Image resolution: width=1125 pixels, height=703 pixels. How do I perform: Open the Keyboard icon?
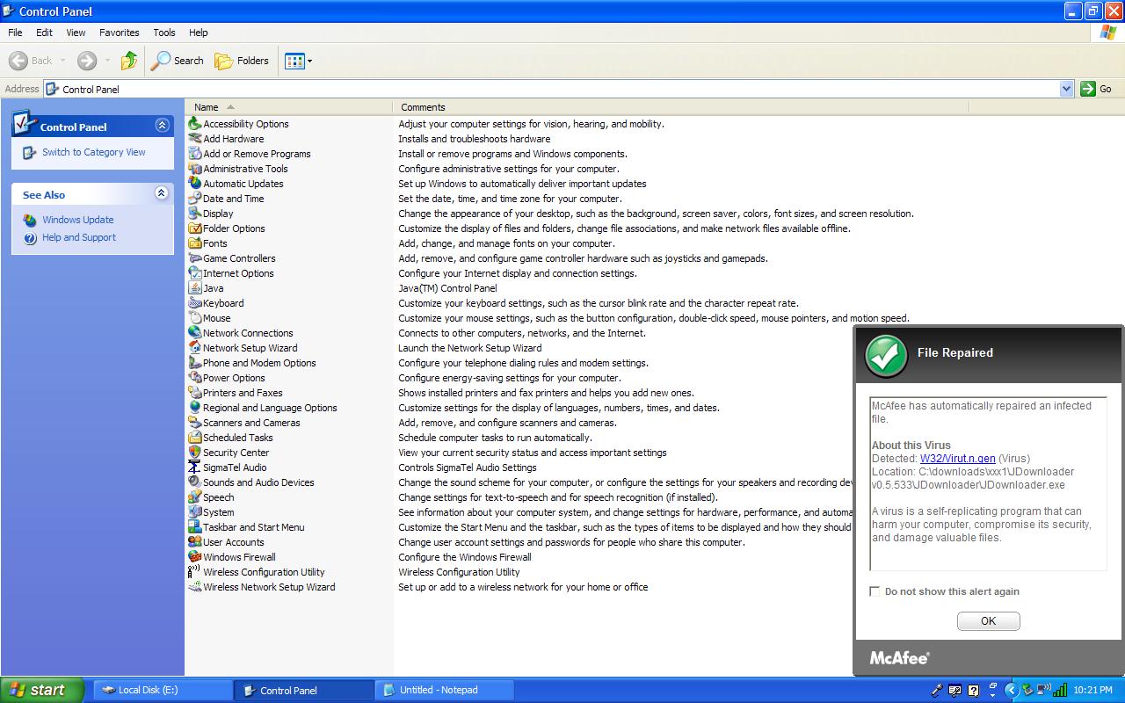(195, 303)
